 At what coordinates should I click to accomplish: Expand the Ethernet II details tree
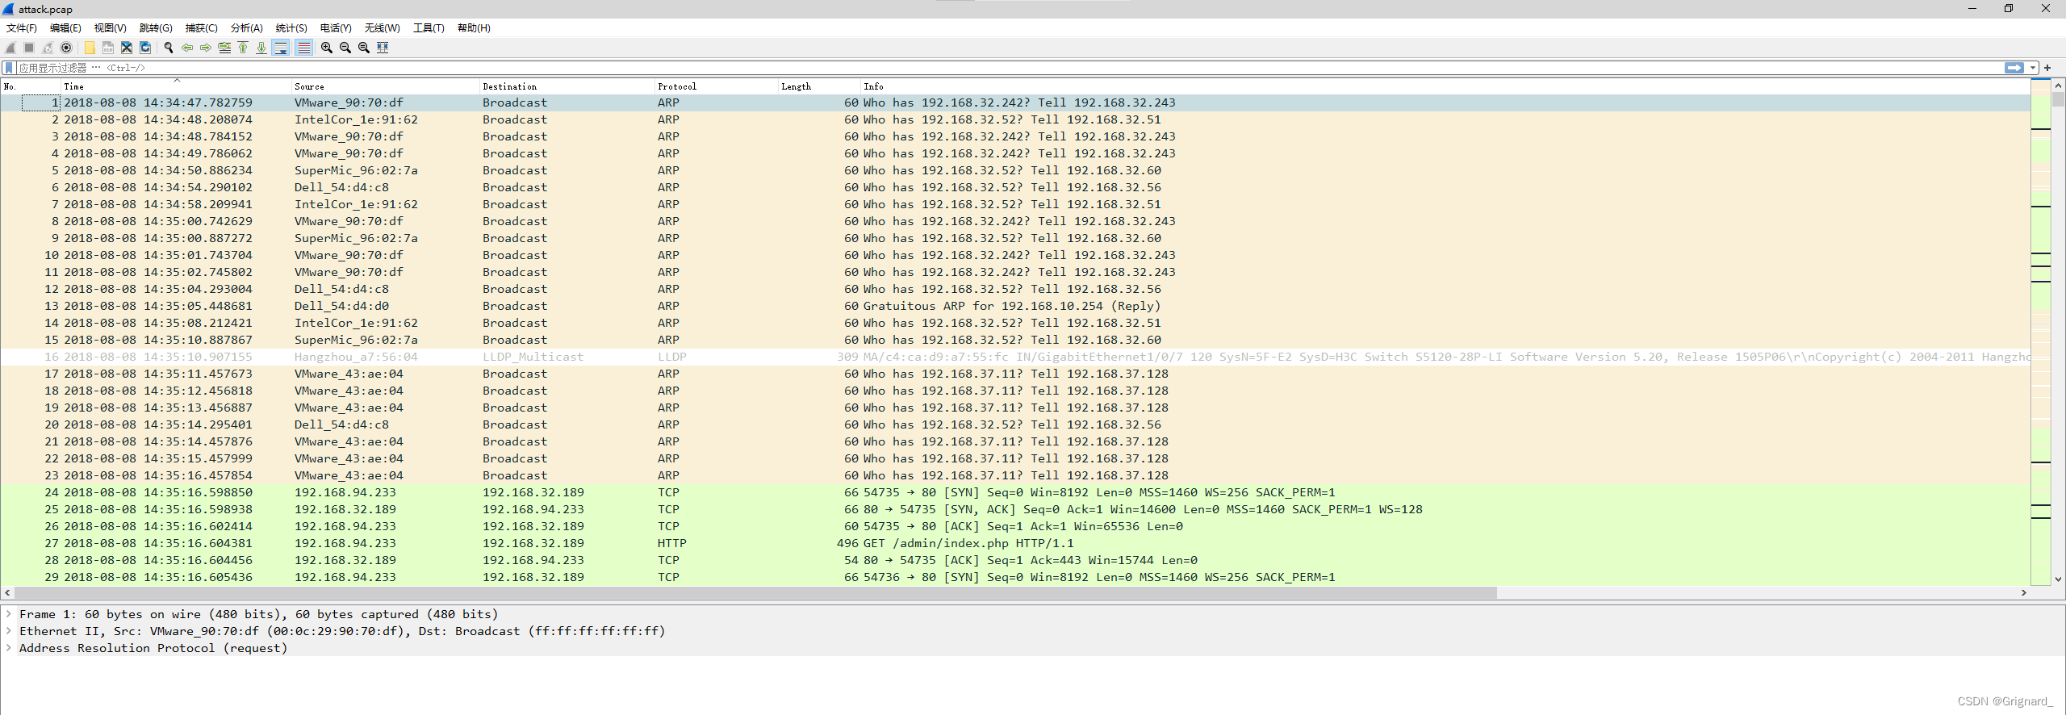click(x=9, y=631)
